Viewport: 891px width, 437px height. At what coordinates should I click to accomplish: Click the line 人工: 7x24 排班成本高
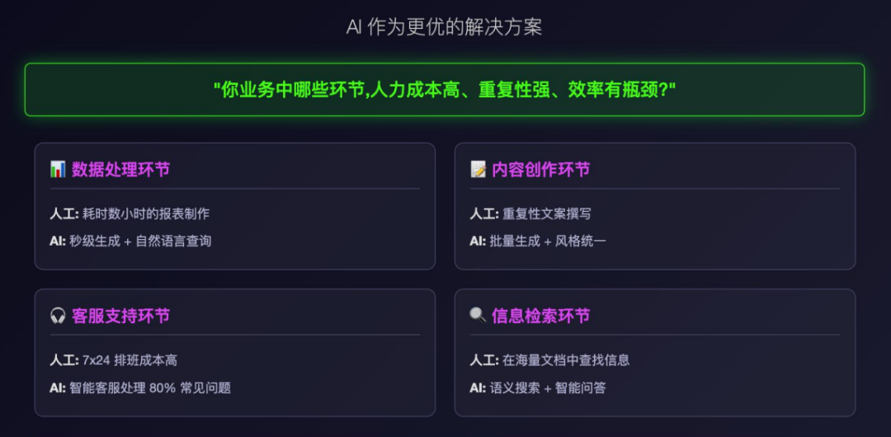coord(113,359)
